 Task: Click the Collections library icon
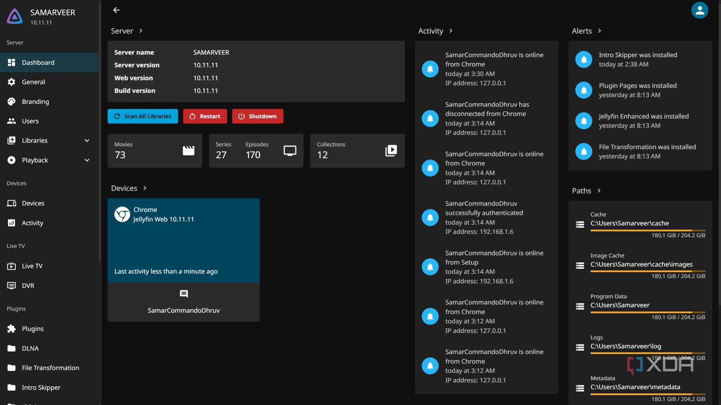391,151
